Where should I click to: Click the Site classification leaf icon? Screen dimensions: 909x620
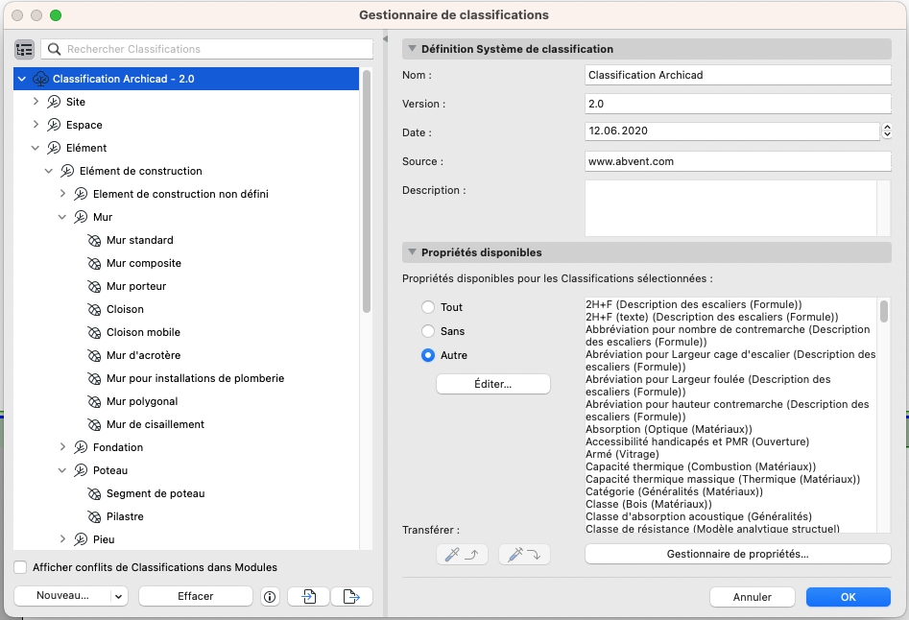54,102
